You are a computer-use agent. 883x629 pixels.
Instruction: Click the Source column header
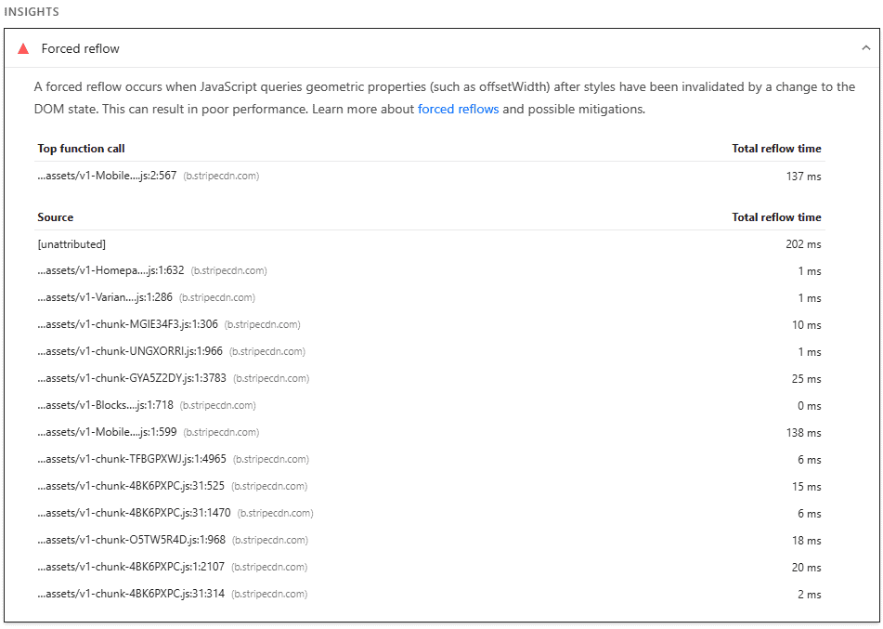(x=55, y=217)
